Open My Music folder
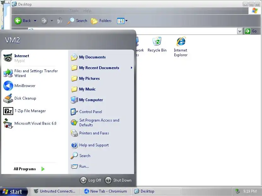 [x=101, y=89]
